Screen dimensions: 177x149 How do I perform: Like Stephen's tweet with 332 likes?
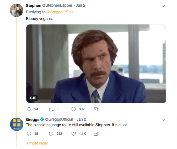(74, 109)
